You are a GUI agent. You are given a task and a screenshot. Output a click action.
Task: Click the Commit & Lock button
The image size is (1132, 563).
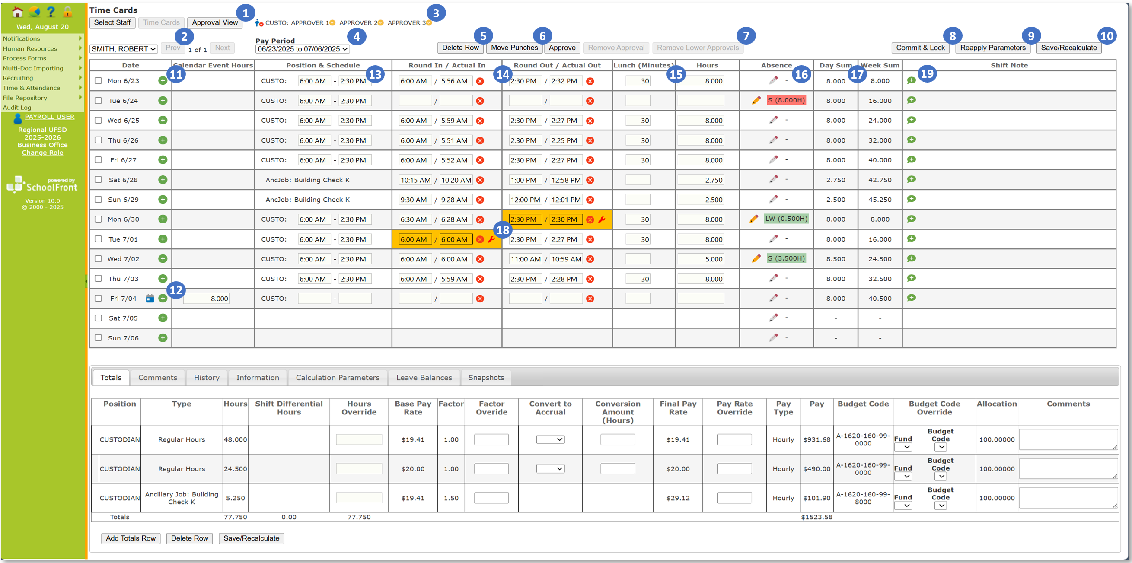[x=920, y=48]
